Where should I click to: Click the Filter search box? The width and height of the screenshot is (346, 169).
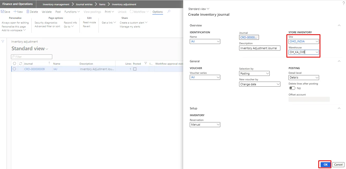pos(32,57)
